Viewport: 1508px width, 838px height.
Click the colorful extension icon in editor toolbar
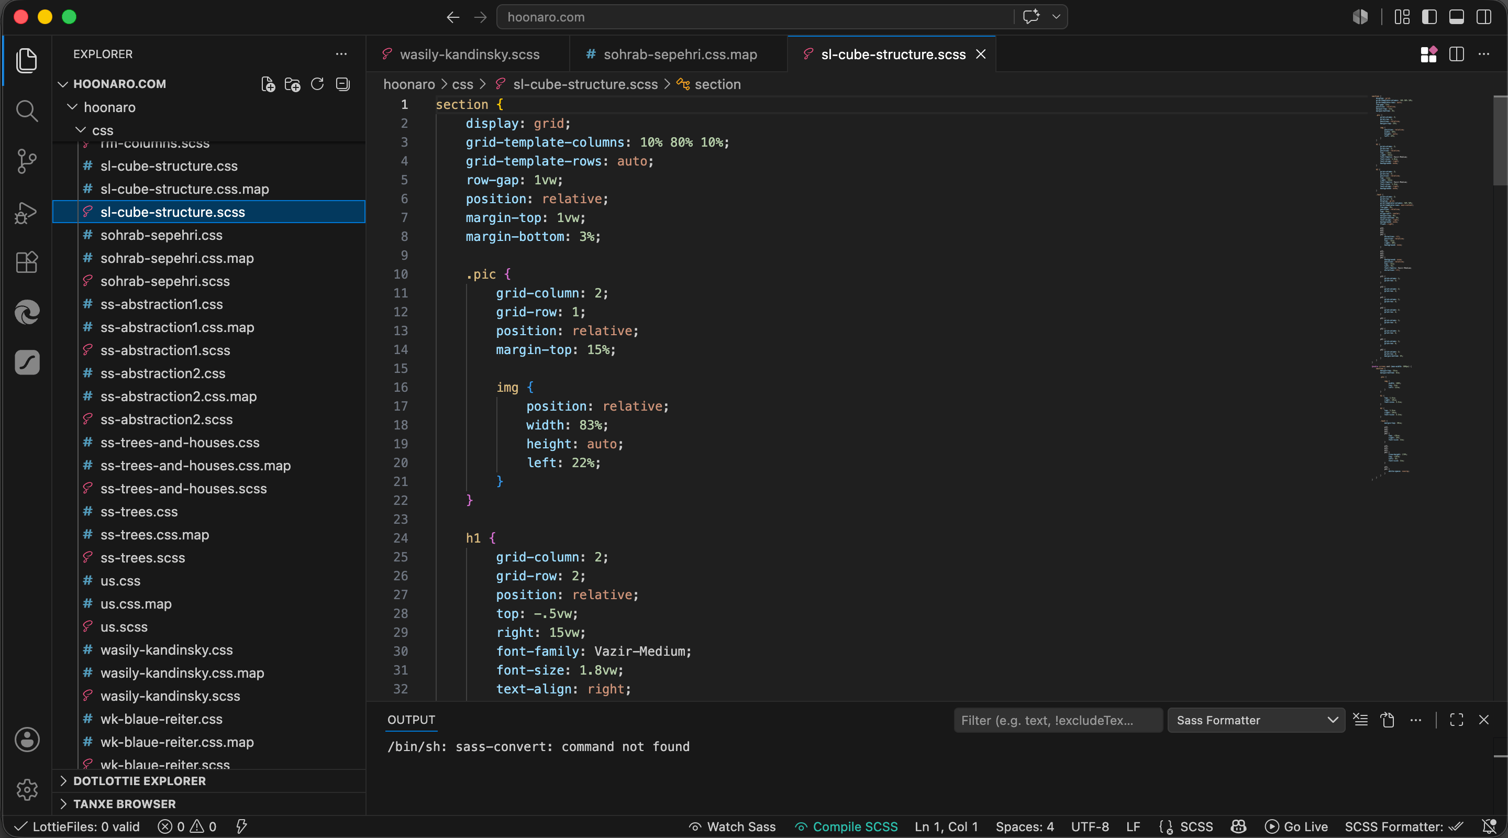[x=1429, y=54]
